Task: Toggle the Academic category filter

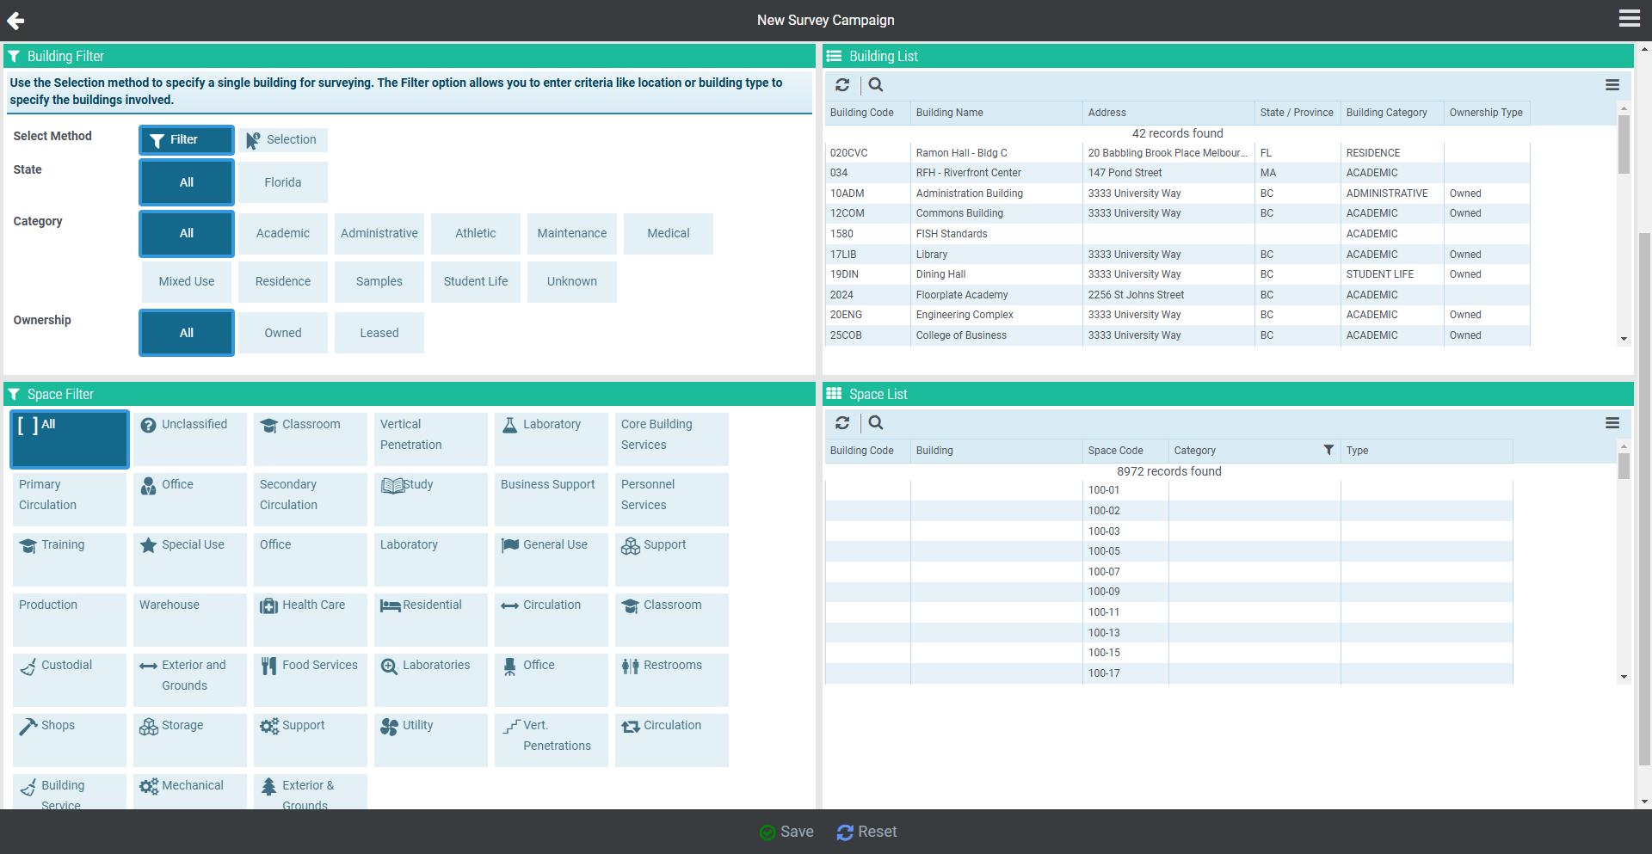Action: (x=283, y=233)
